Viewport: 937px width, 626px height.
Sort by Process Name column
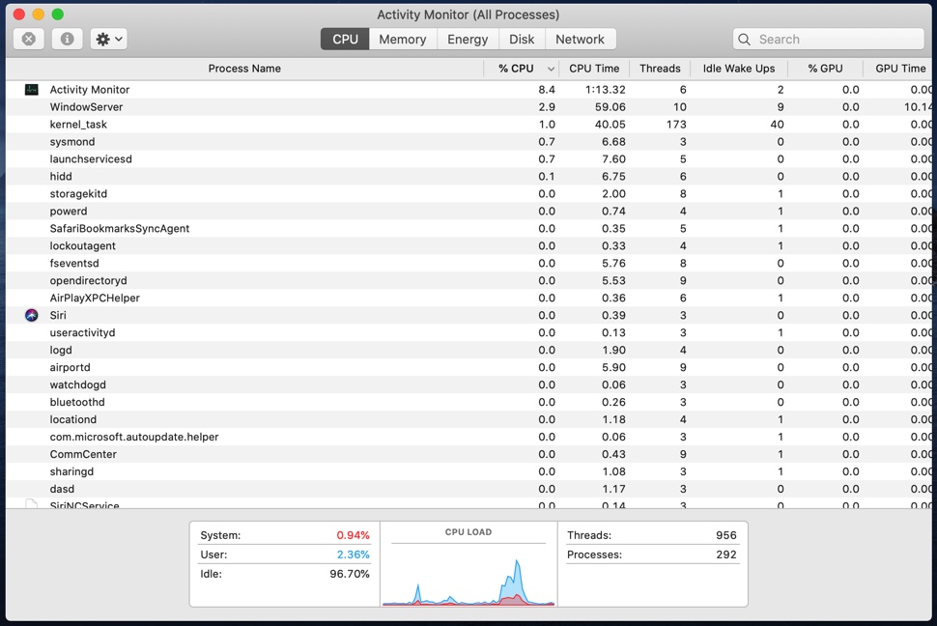click(x=244, y=69)
